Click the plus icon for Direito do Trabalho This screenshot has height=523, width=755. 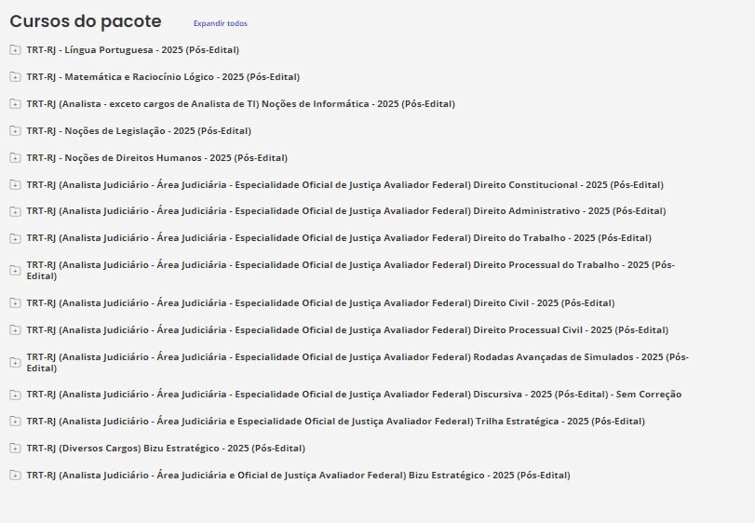[15, 238]
